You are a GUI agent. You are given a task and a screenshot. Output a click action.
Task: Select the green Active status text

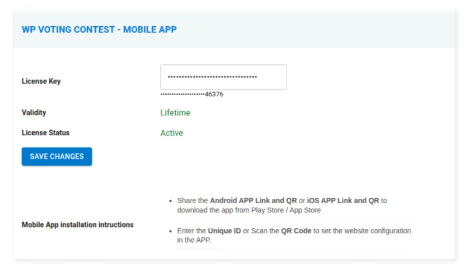pyautogui.click(x=172, y=133)
